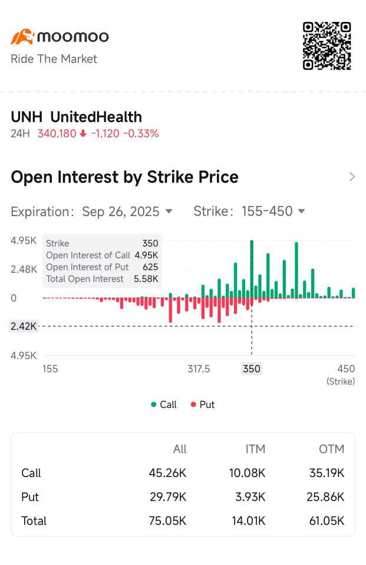366x565 pixels.
Task: Click the 2.42K value marker on y-axis
Action: coord(24,326)
